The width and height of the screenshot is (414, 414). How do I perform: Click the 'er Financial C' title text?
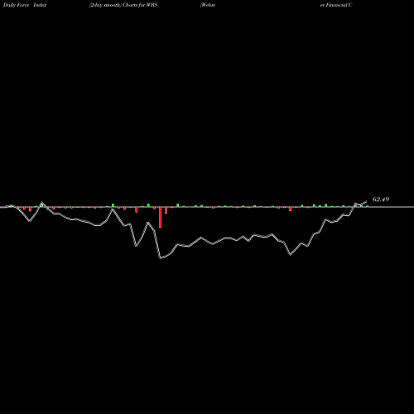(x=336, y=5)
